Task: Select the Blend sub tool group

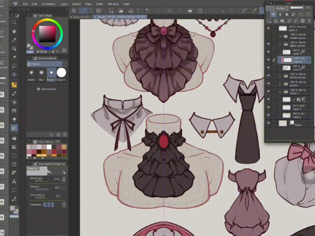Action: coord(36,64)
